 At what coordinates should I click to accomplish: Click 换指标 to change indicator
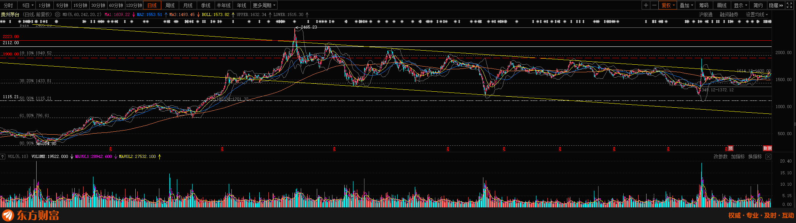coord(755,156)
